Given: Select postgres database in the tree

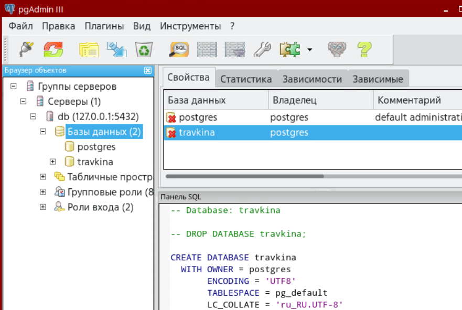Looking at the screenshot, I should coord(96,147).
